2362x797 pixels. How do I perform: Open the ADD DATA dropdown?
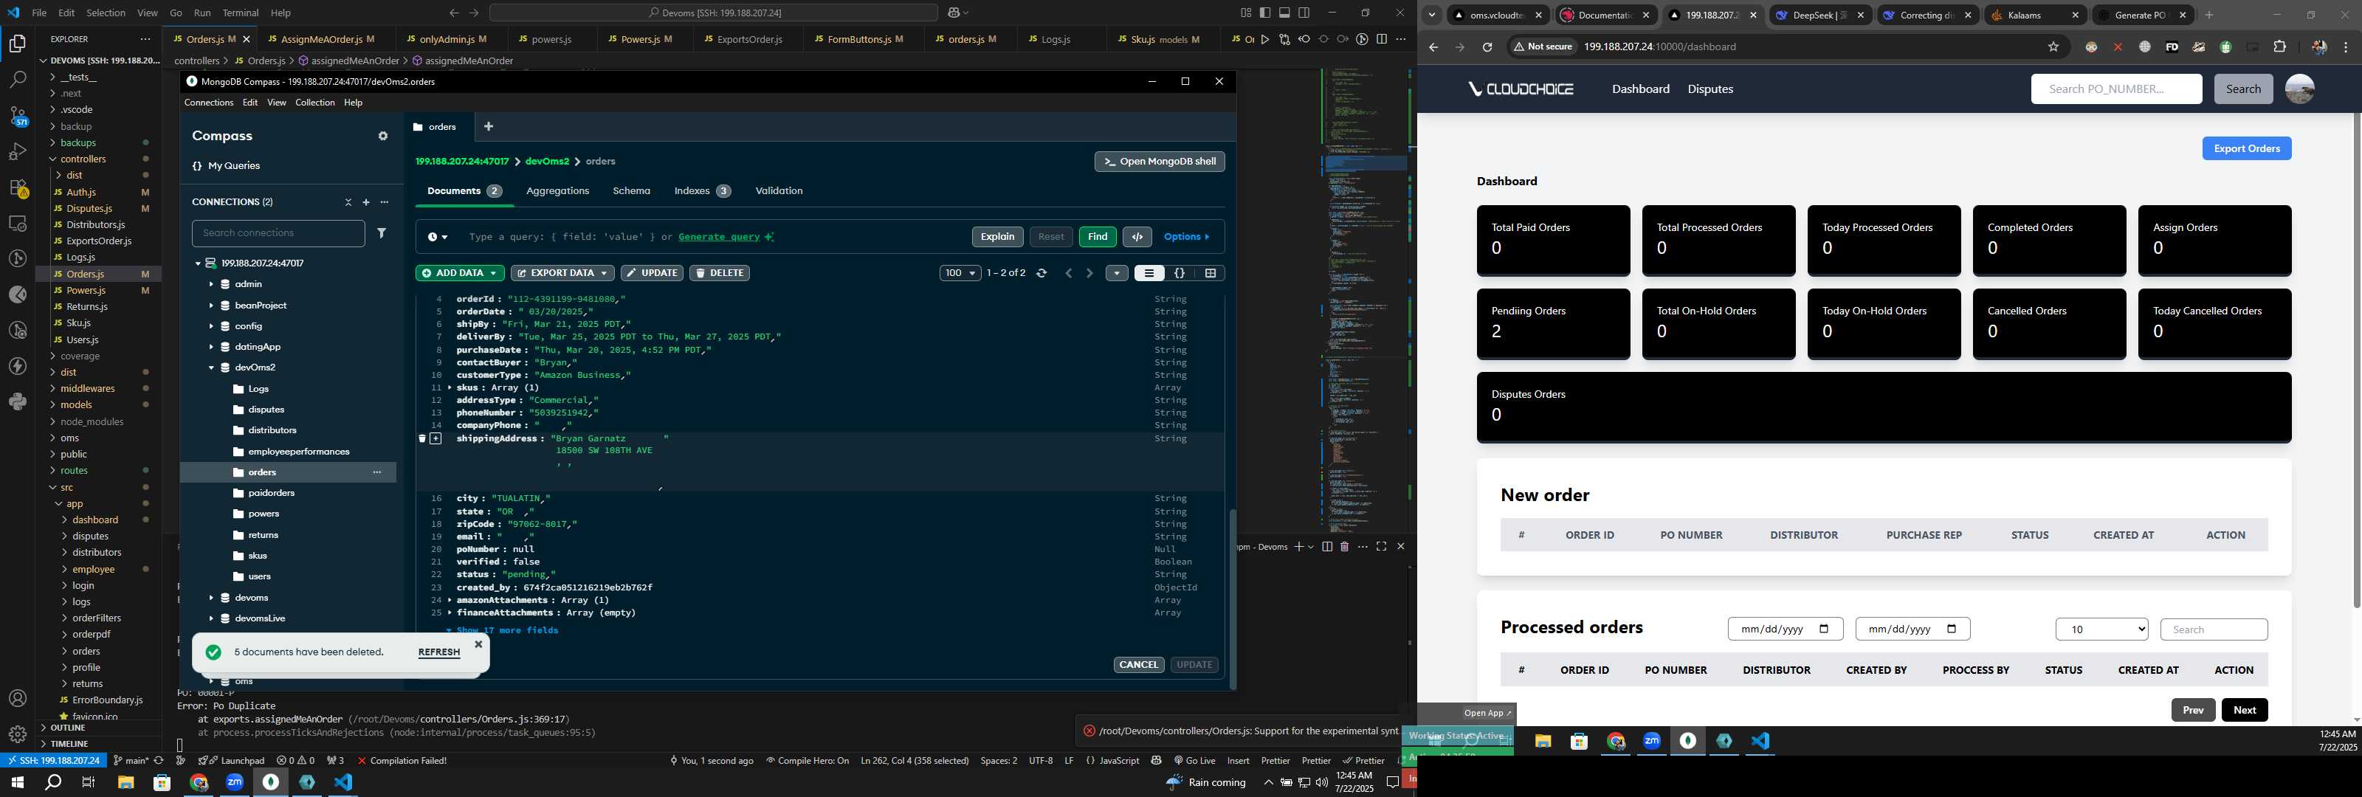coord(459,273)
